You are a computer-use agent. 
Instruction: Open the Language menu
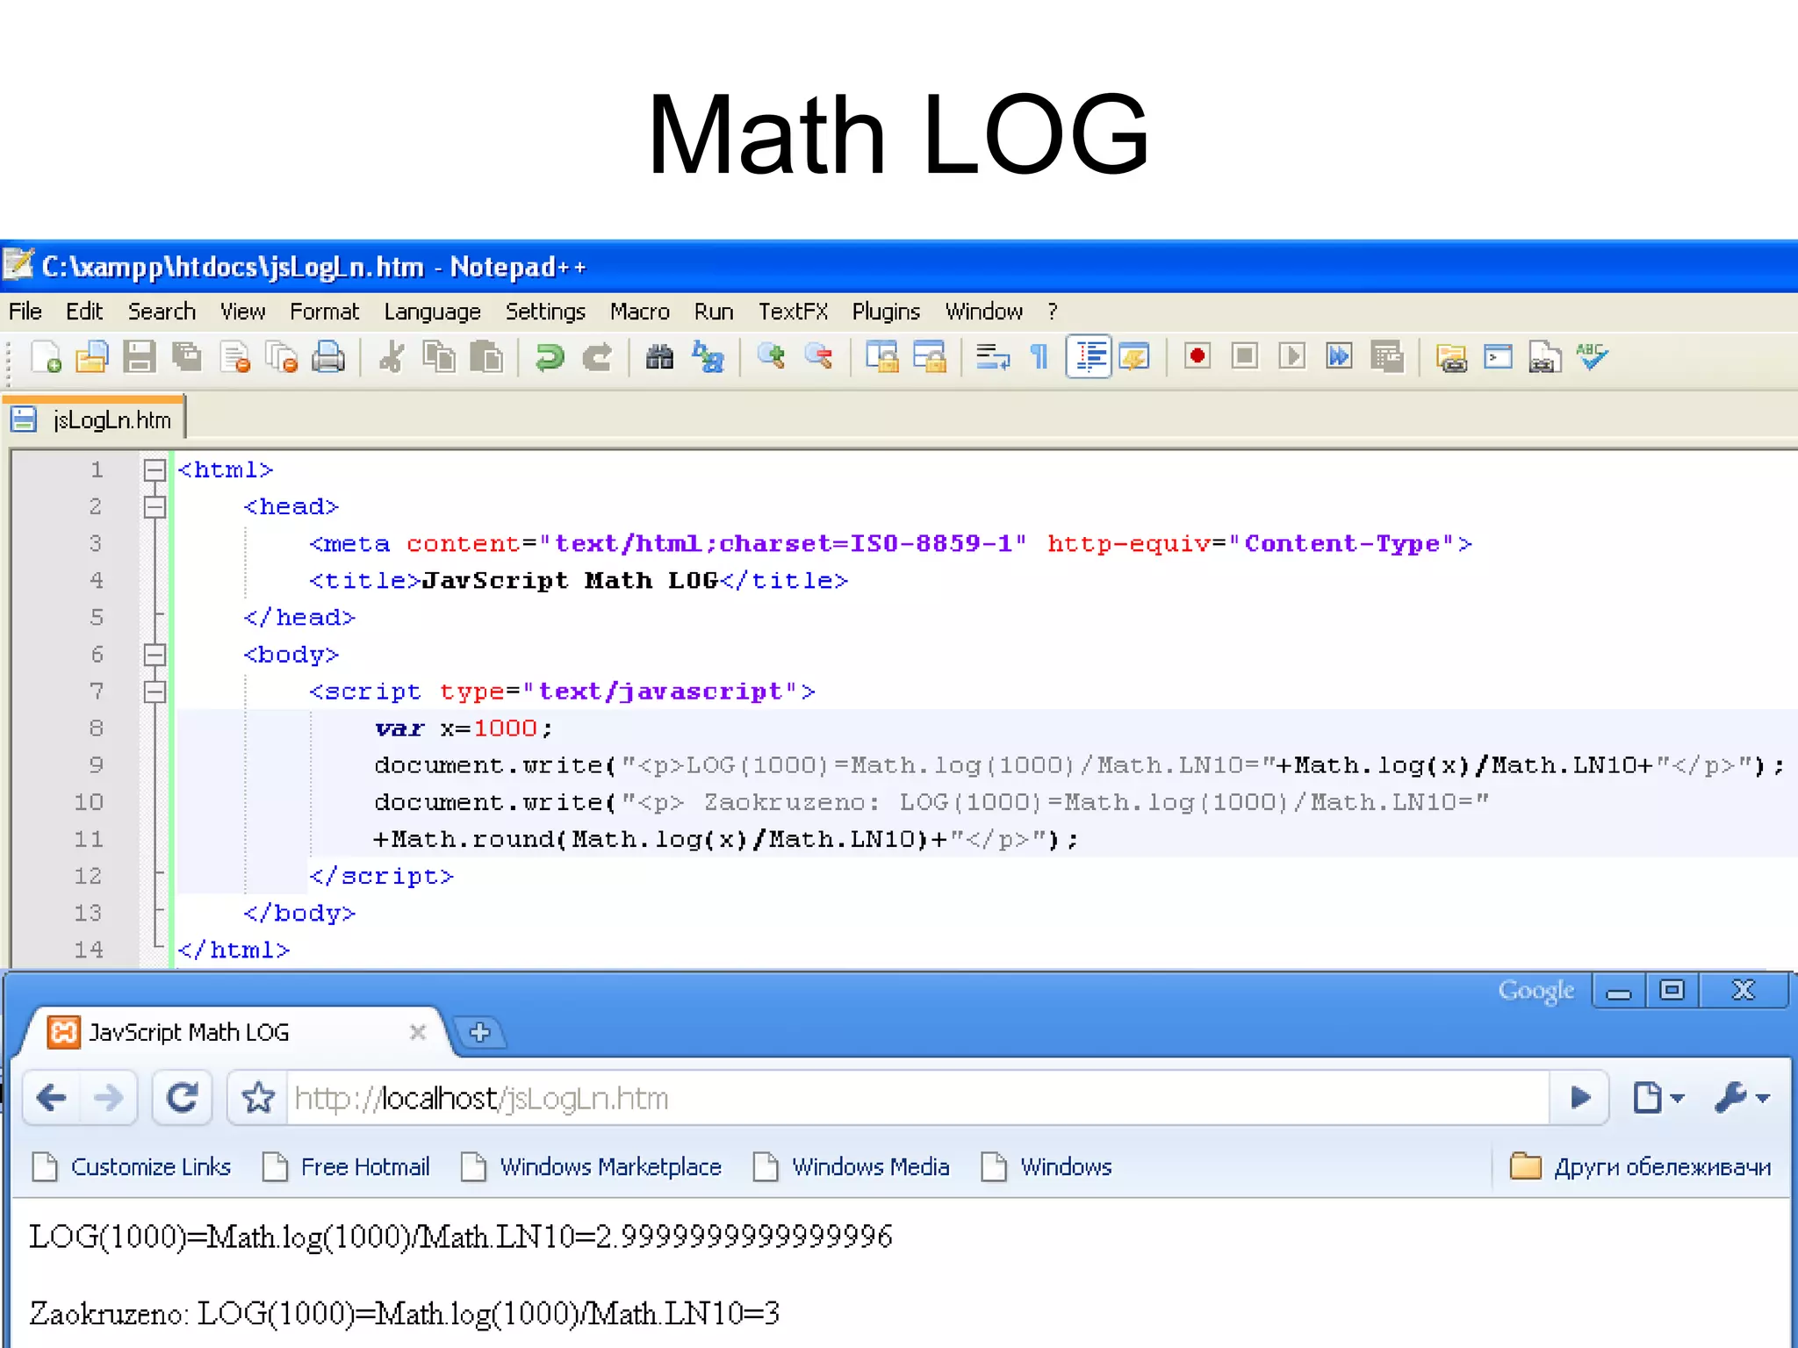click(x=432, y=312)
